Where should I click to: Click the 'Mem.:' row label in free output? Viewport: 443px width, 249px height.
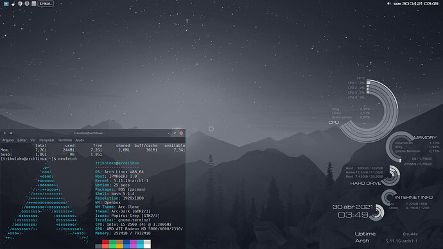click(x=6, y=150)
